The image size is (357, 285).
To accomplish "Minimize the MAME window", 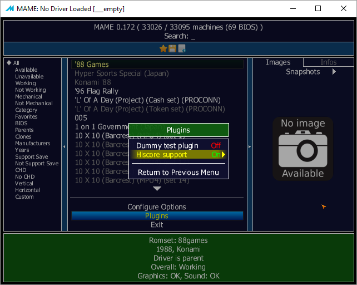I will (293, 9).
